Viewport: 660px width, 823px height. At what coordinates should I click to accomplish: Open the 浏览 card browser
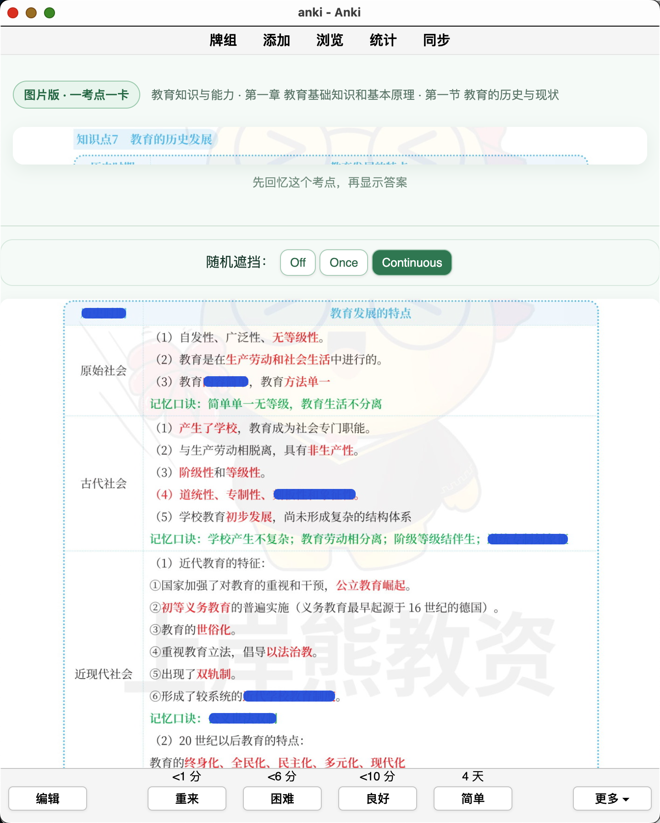[x=330, y=40]
